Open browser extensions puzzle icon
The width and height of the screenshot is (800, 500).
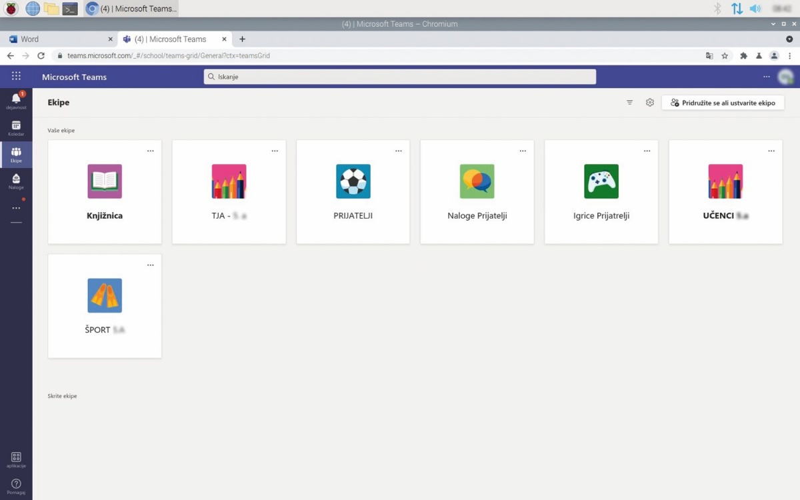744,56
